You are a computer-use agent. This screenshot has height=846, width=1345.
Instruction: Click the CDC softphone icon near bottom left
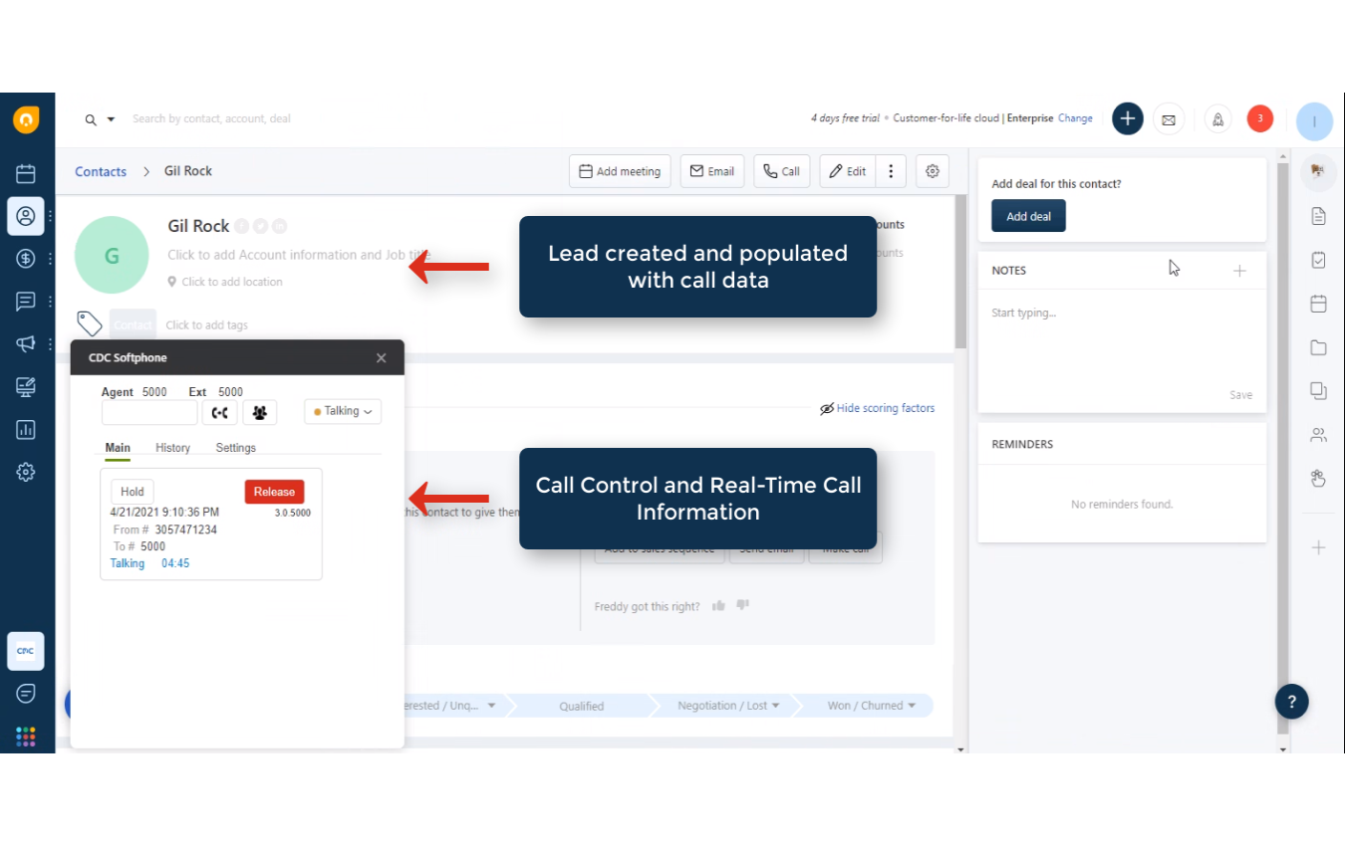(26, 650)
